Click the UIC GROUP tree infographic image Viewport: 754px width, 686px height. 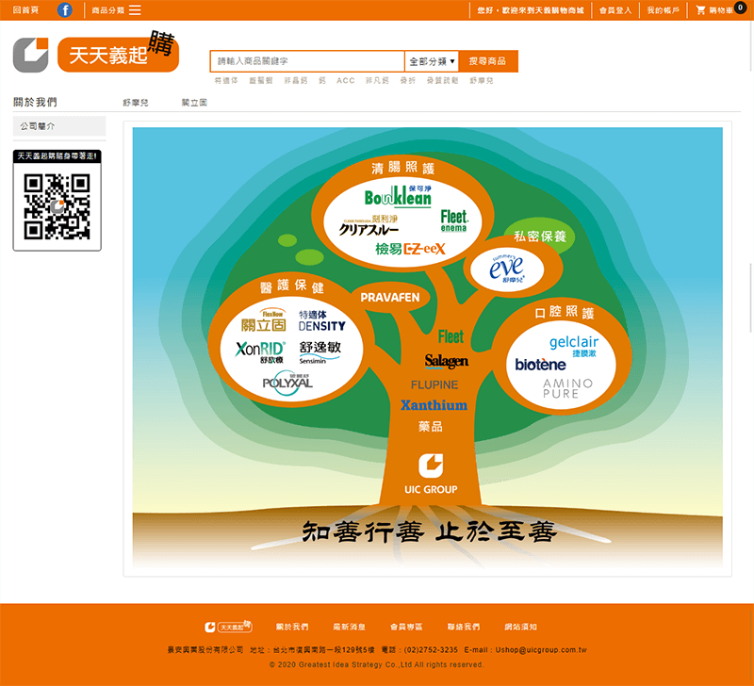(x=428, y=349)
